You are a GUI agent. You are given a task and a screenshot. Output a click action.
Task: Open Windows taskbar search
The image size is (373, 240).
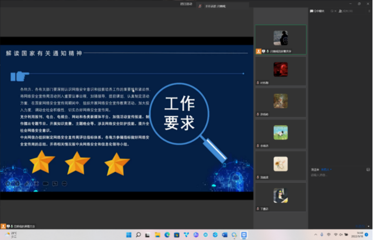(138, 235)
